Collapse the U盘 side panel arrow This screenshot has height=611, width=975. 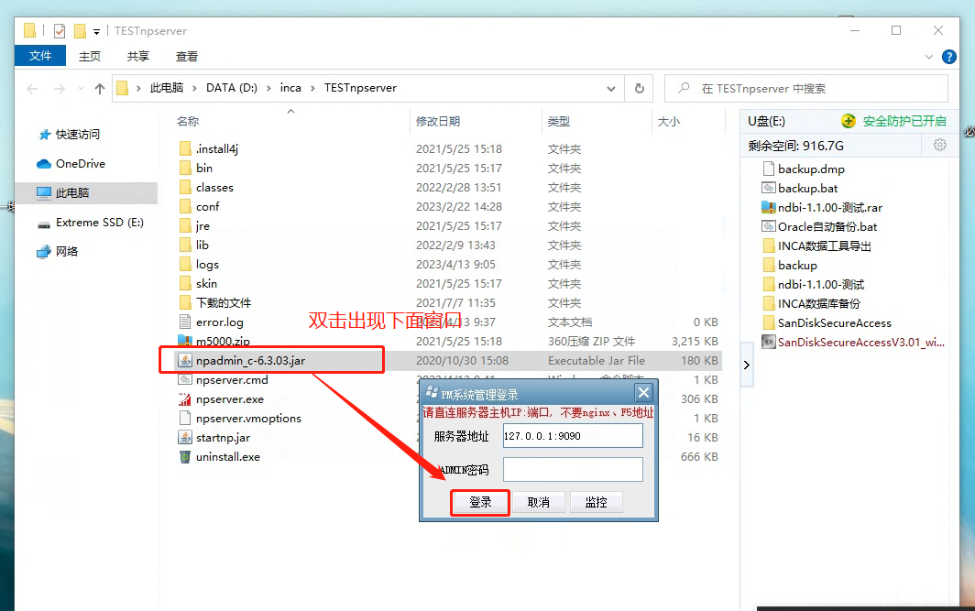pos(747,365)
